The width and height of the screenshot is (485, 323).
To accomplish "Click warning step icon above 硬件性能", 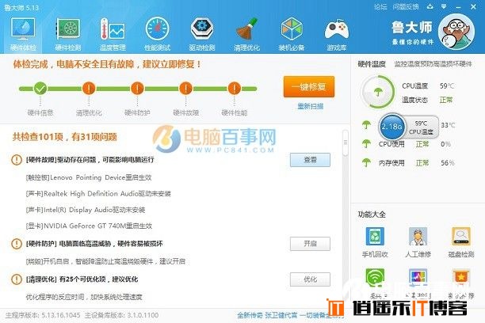I will [234, 89].
